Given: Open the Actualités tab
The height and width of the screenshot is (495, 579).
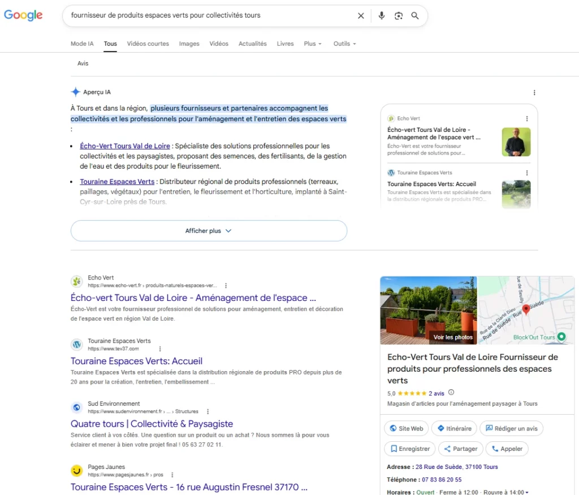Looking at the screenshot, I should (253, 44).
